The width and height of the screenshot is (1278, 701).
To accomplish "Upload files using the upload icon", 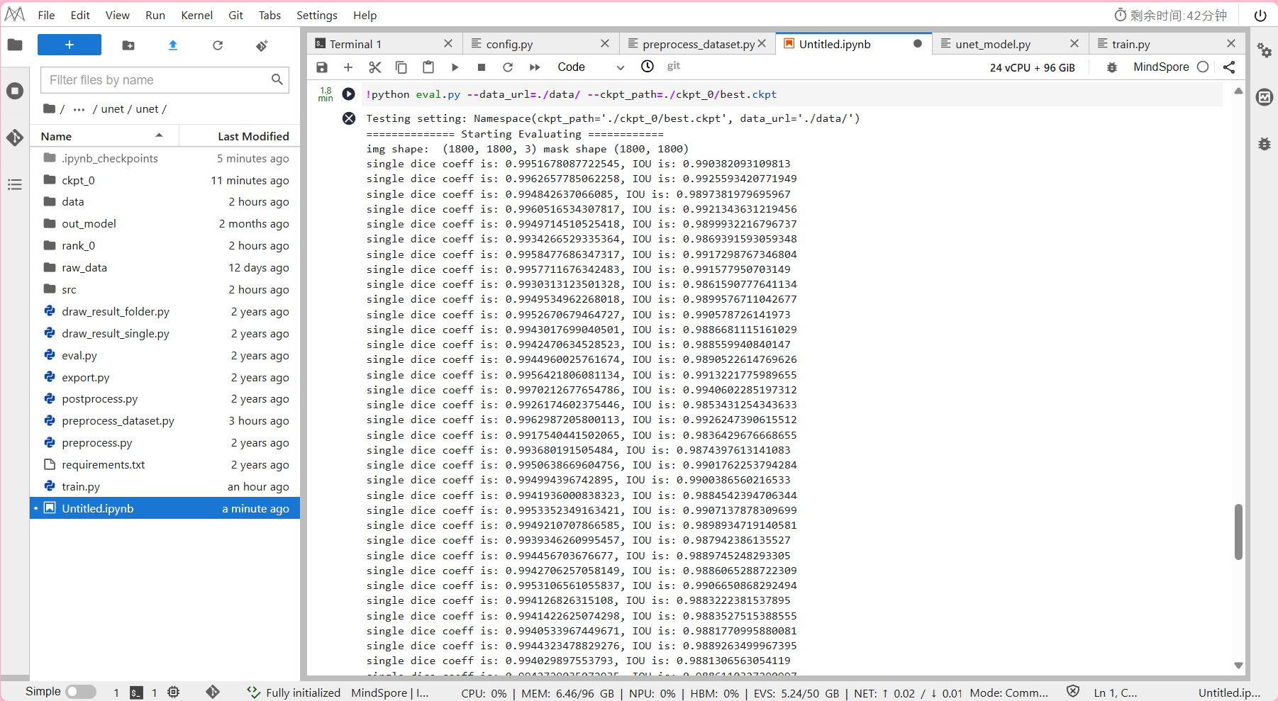I will [x=173, y=45].
